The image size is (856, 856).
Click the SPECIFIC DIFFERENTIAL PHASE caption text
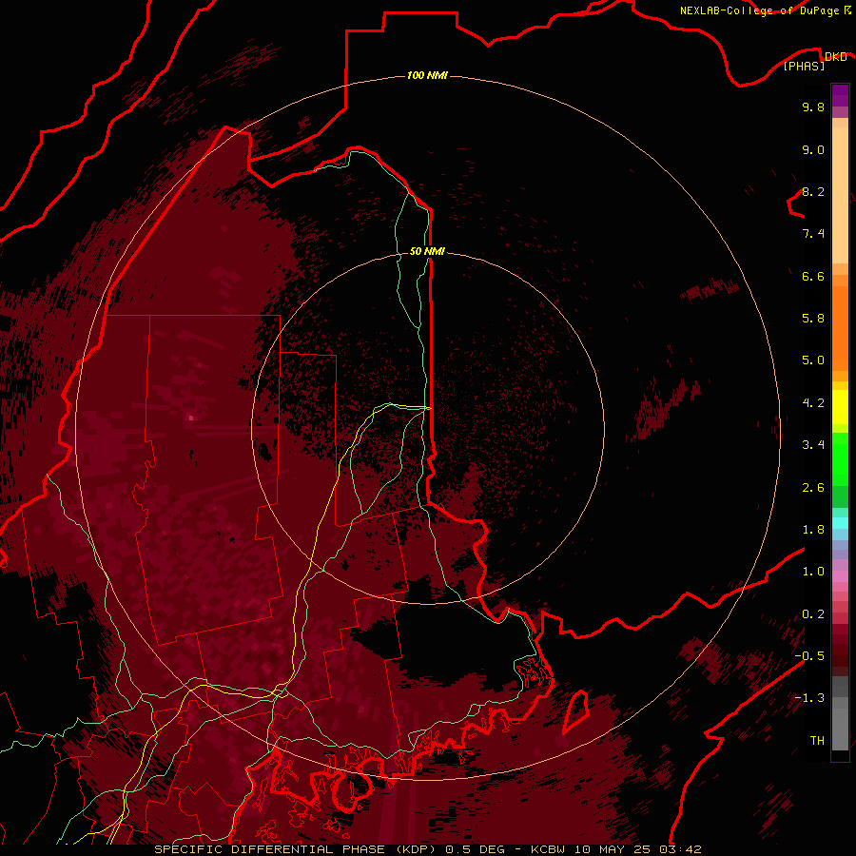click(x=268, y=849)
